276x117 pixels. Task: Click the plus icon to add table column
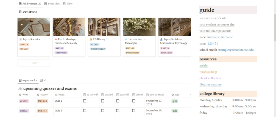[x=190, y=95]
